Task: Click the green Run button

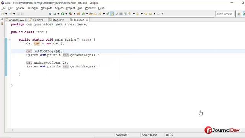Action: pos(62,14)
